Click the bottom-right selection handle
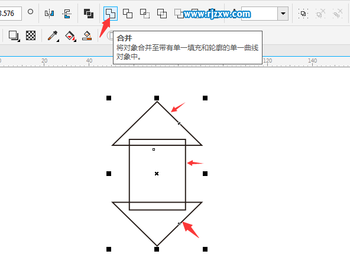 (205, 249)
